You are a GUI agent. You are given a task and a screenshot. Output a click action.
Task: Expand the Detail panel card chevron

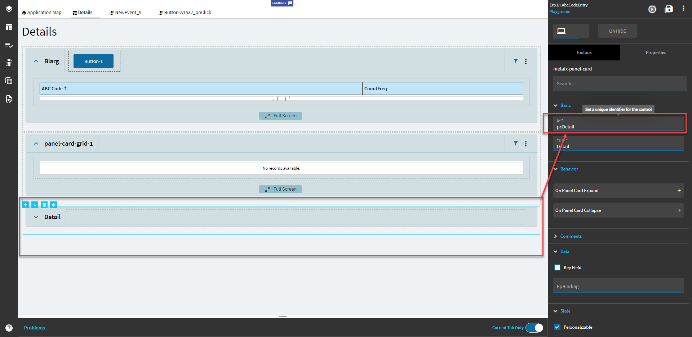(x=36, y=217)
